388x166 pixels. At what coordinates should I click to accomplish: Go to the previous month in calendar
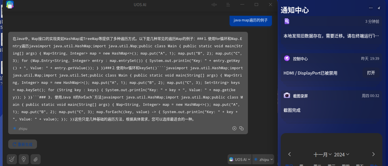point(289,154)
